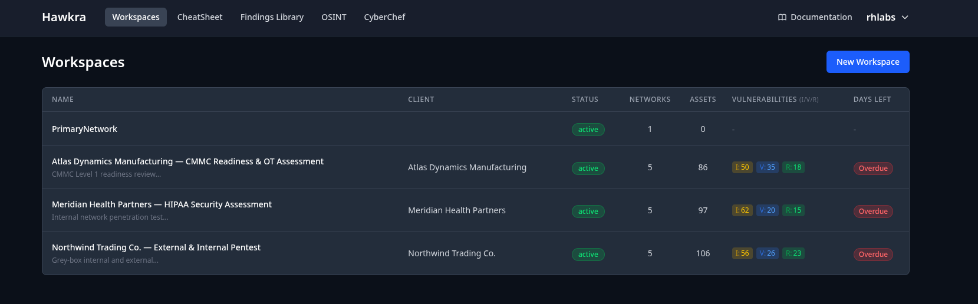
Task: Open the Northwind Trading Co. Pentest workspace
Action: tap(156, 247)
